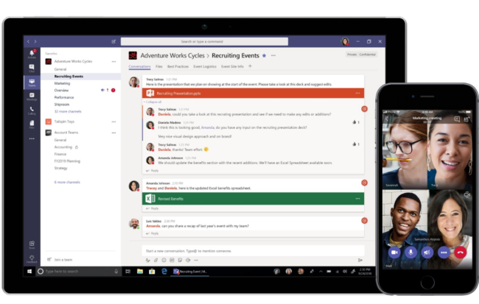Image resolution: width=479 pixels, height=304 pixels.
Task: Go back with the left arrow
Action: point(28,41)
